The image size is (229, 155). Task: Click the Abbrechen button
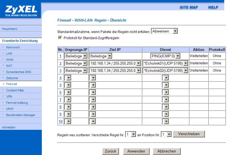[x=167, y=151]
